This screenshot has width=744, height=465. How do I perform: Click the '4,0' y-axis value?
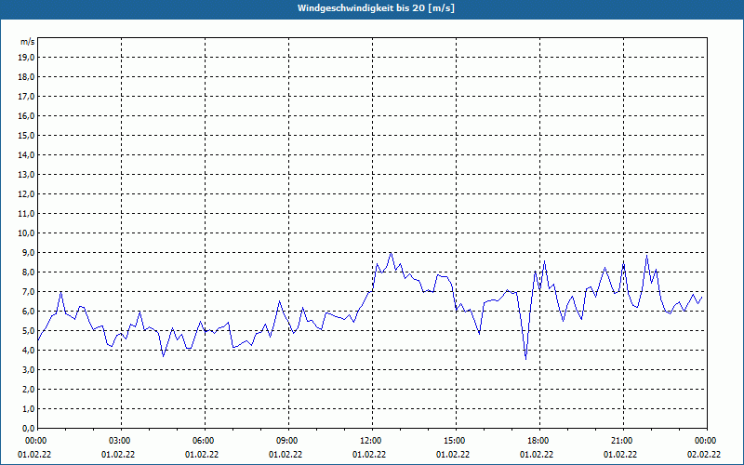29,351
